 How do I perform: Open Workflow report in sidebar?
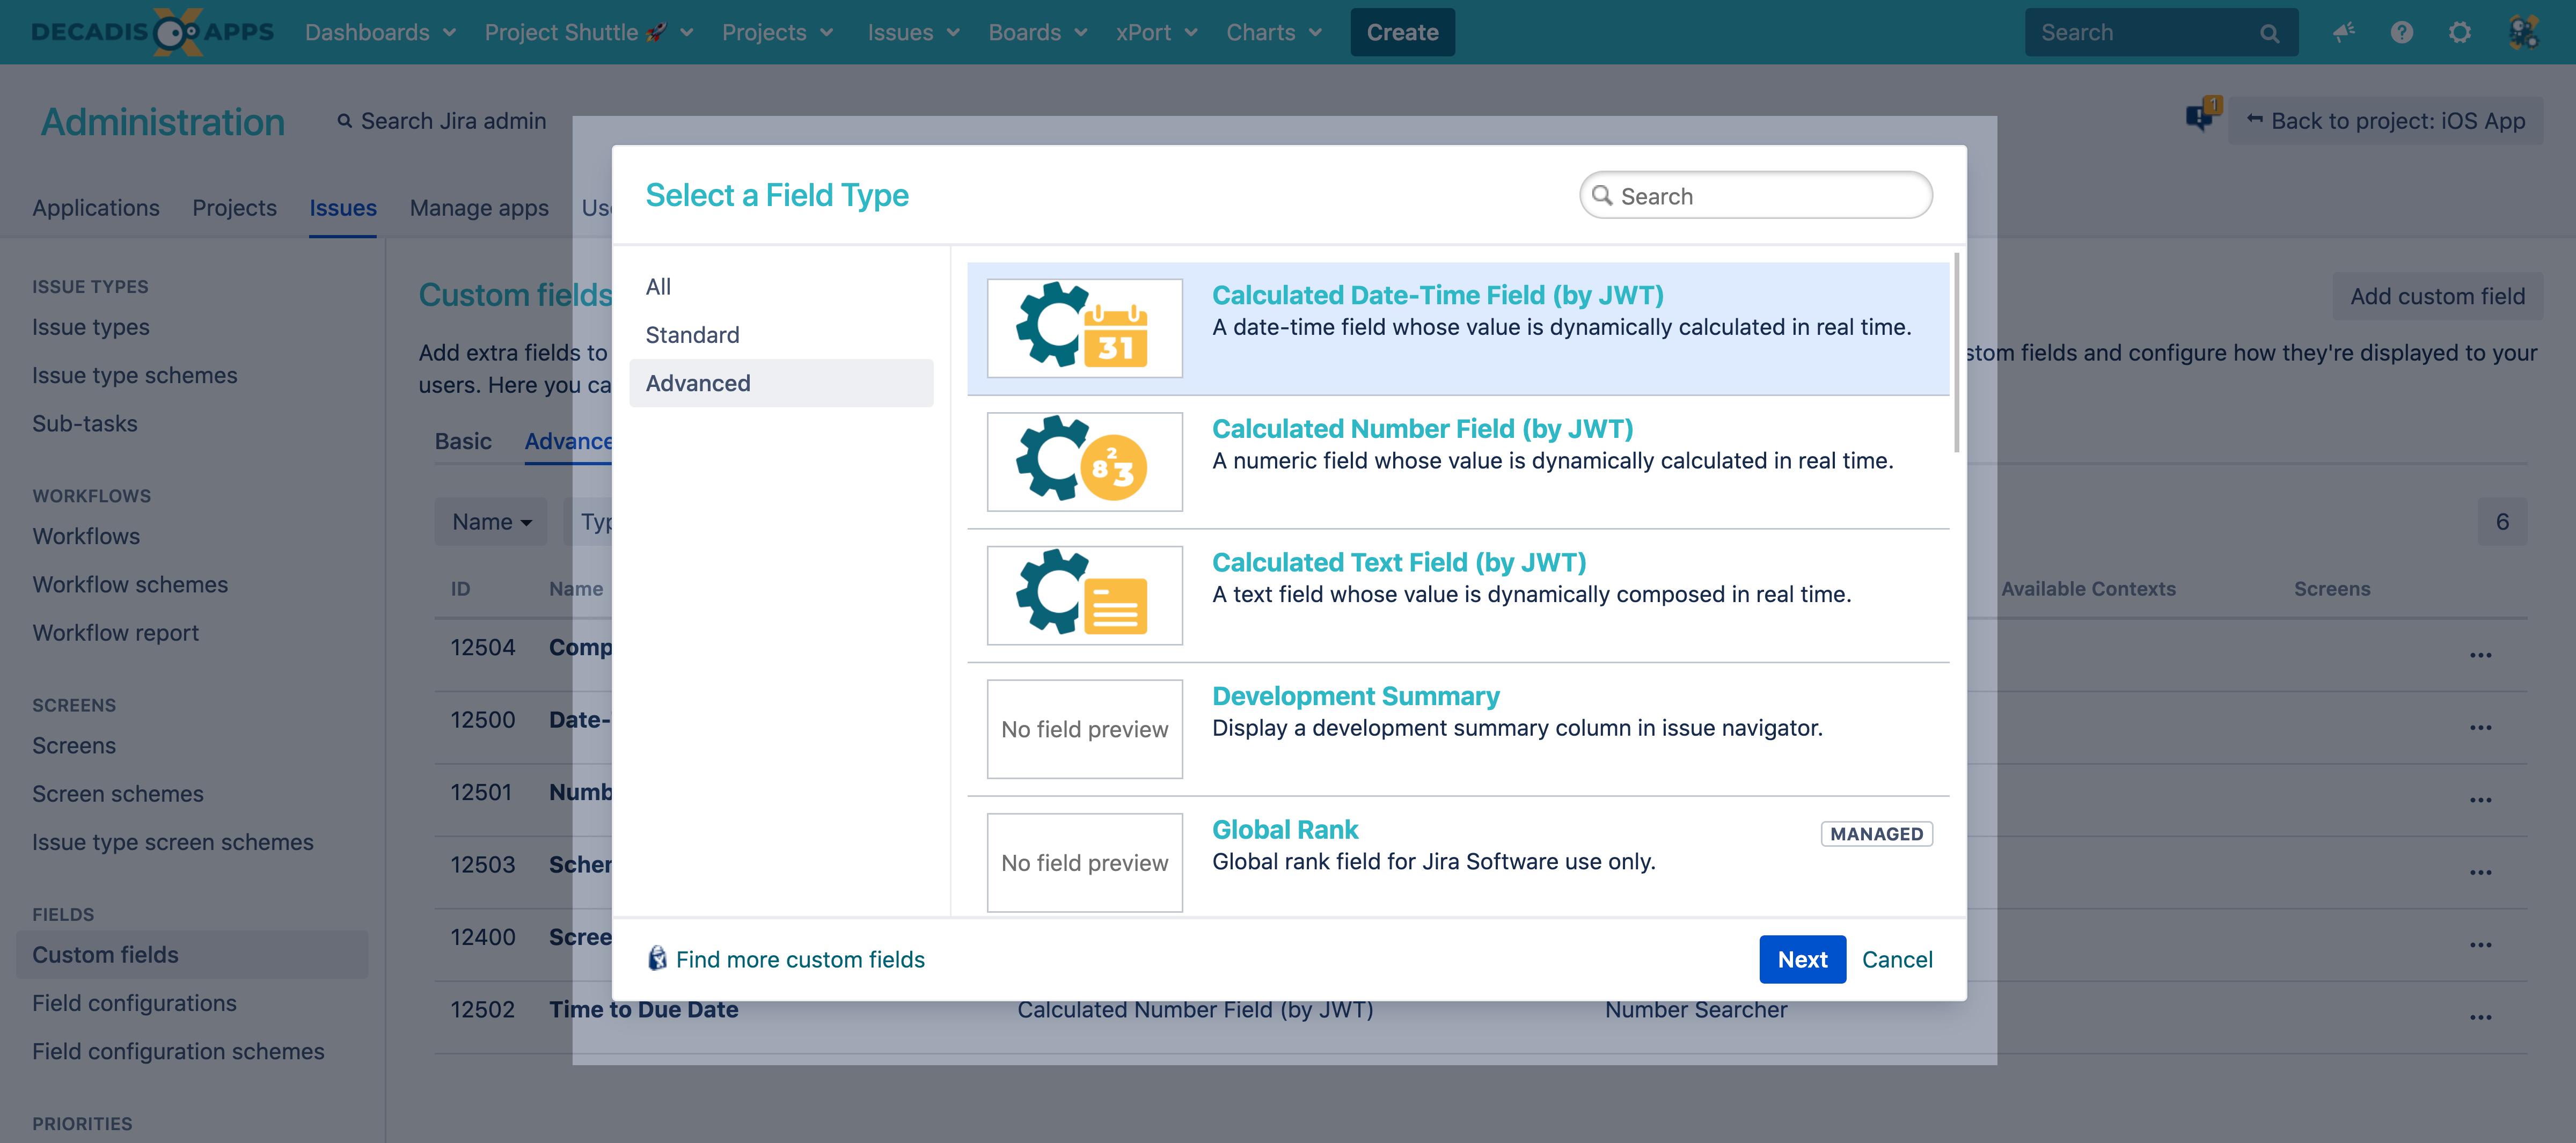click(115, 632)
